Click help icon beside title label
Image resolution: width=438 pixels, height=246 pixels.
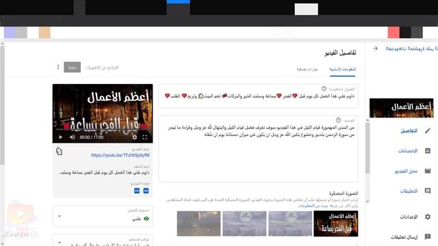pos(324,89)
